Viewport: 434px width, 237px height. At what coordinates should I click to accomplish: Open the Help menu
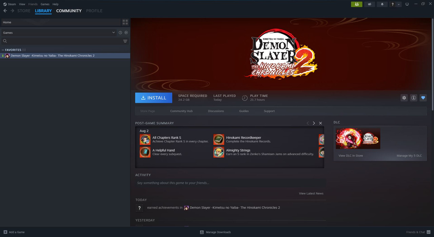(x=56, y=4)
